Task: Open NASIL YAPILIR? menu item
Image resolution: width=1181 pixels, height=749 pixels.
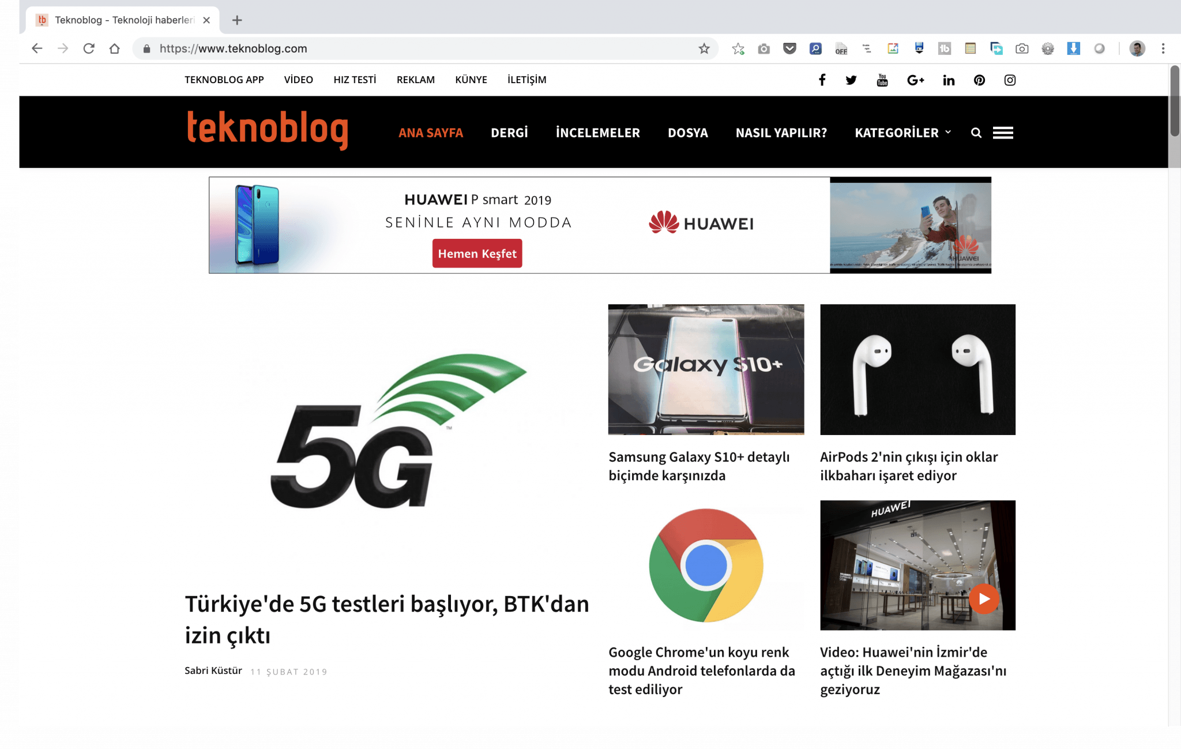Action: coord(781,133)
